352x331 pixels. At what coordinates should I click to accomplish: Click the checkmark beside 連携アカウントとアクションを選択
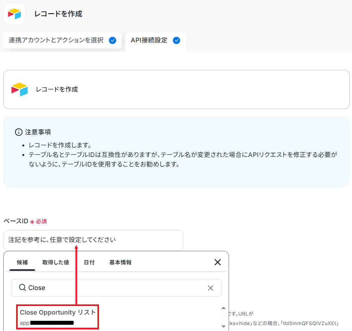(x=113, y=40)
